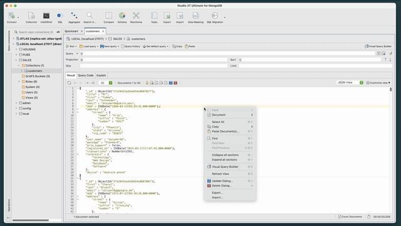The width and height of the screenshot is (401, 226).
Task: Open the Aggregate tool icon
Action: click(74, 18)
